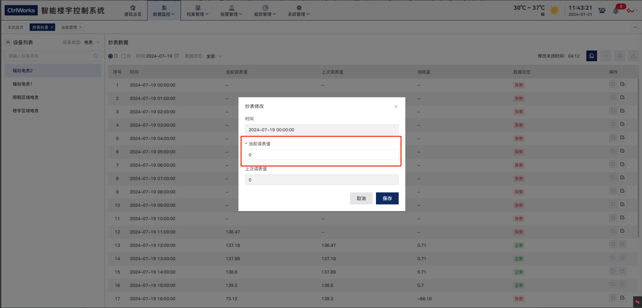Open the 建筑总览 menu item
The width and height of the screenshot is (642, 308).
click(x=133, y=11)
